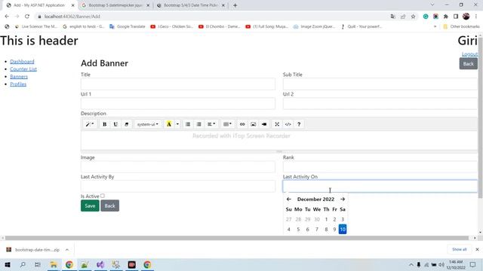Image resolution: width=483 pixels, height=271 pixels.
Task: Expand the bootstrap-date-time zip download menu
Action: [67, 250]
